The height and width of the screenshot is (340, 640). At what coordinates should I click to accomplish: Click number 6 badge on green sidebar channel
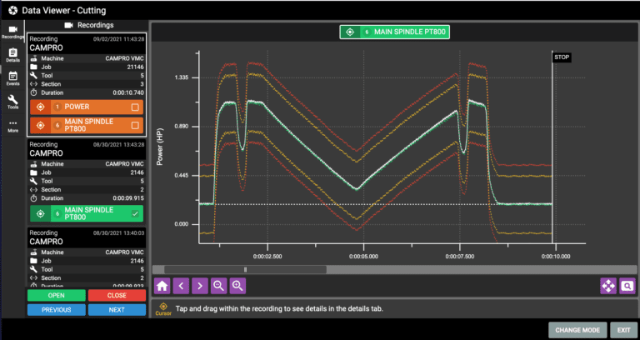(x=57, y=213)
